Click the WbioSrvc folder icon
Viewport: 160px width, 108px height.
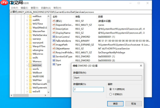click(30, 54)
